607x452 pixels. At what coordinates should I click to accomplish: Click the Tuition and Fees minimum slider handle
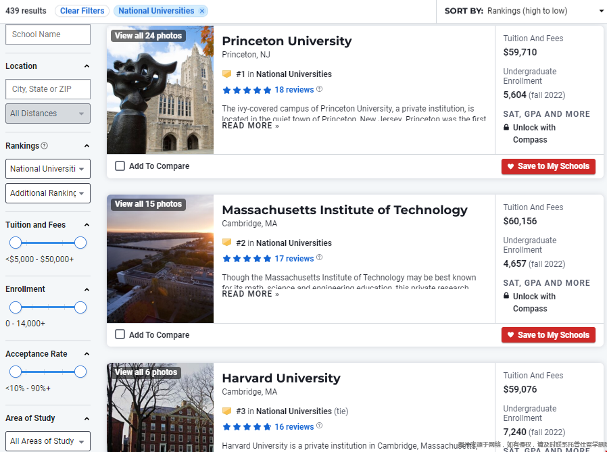tap(16, 243)
